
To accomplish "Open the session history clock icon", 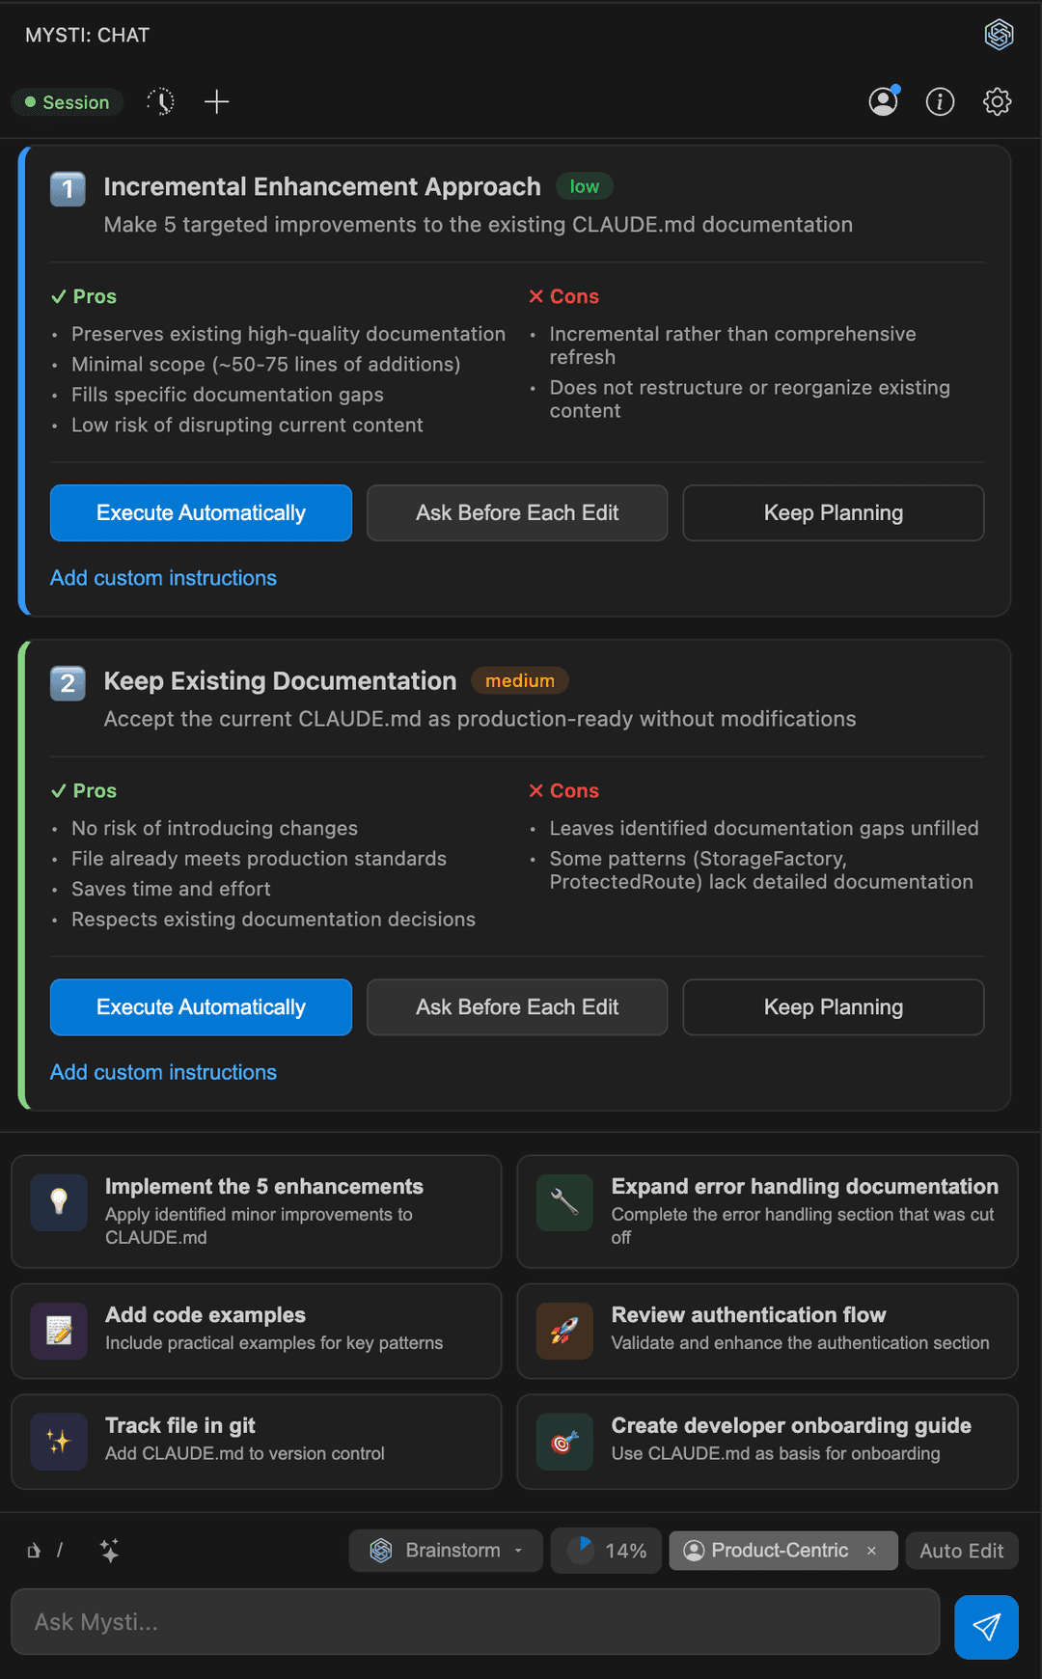I will coord(160,101).
